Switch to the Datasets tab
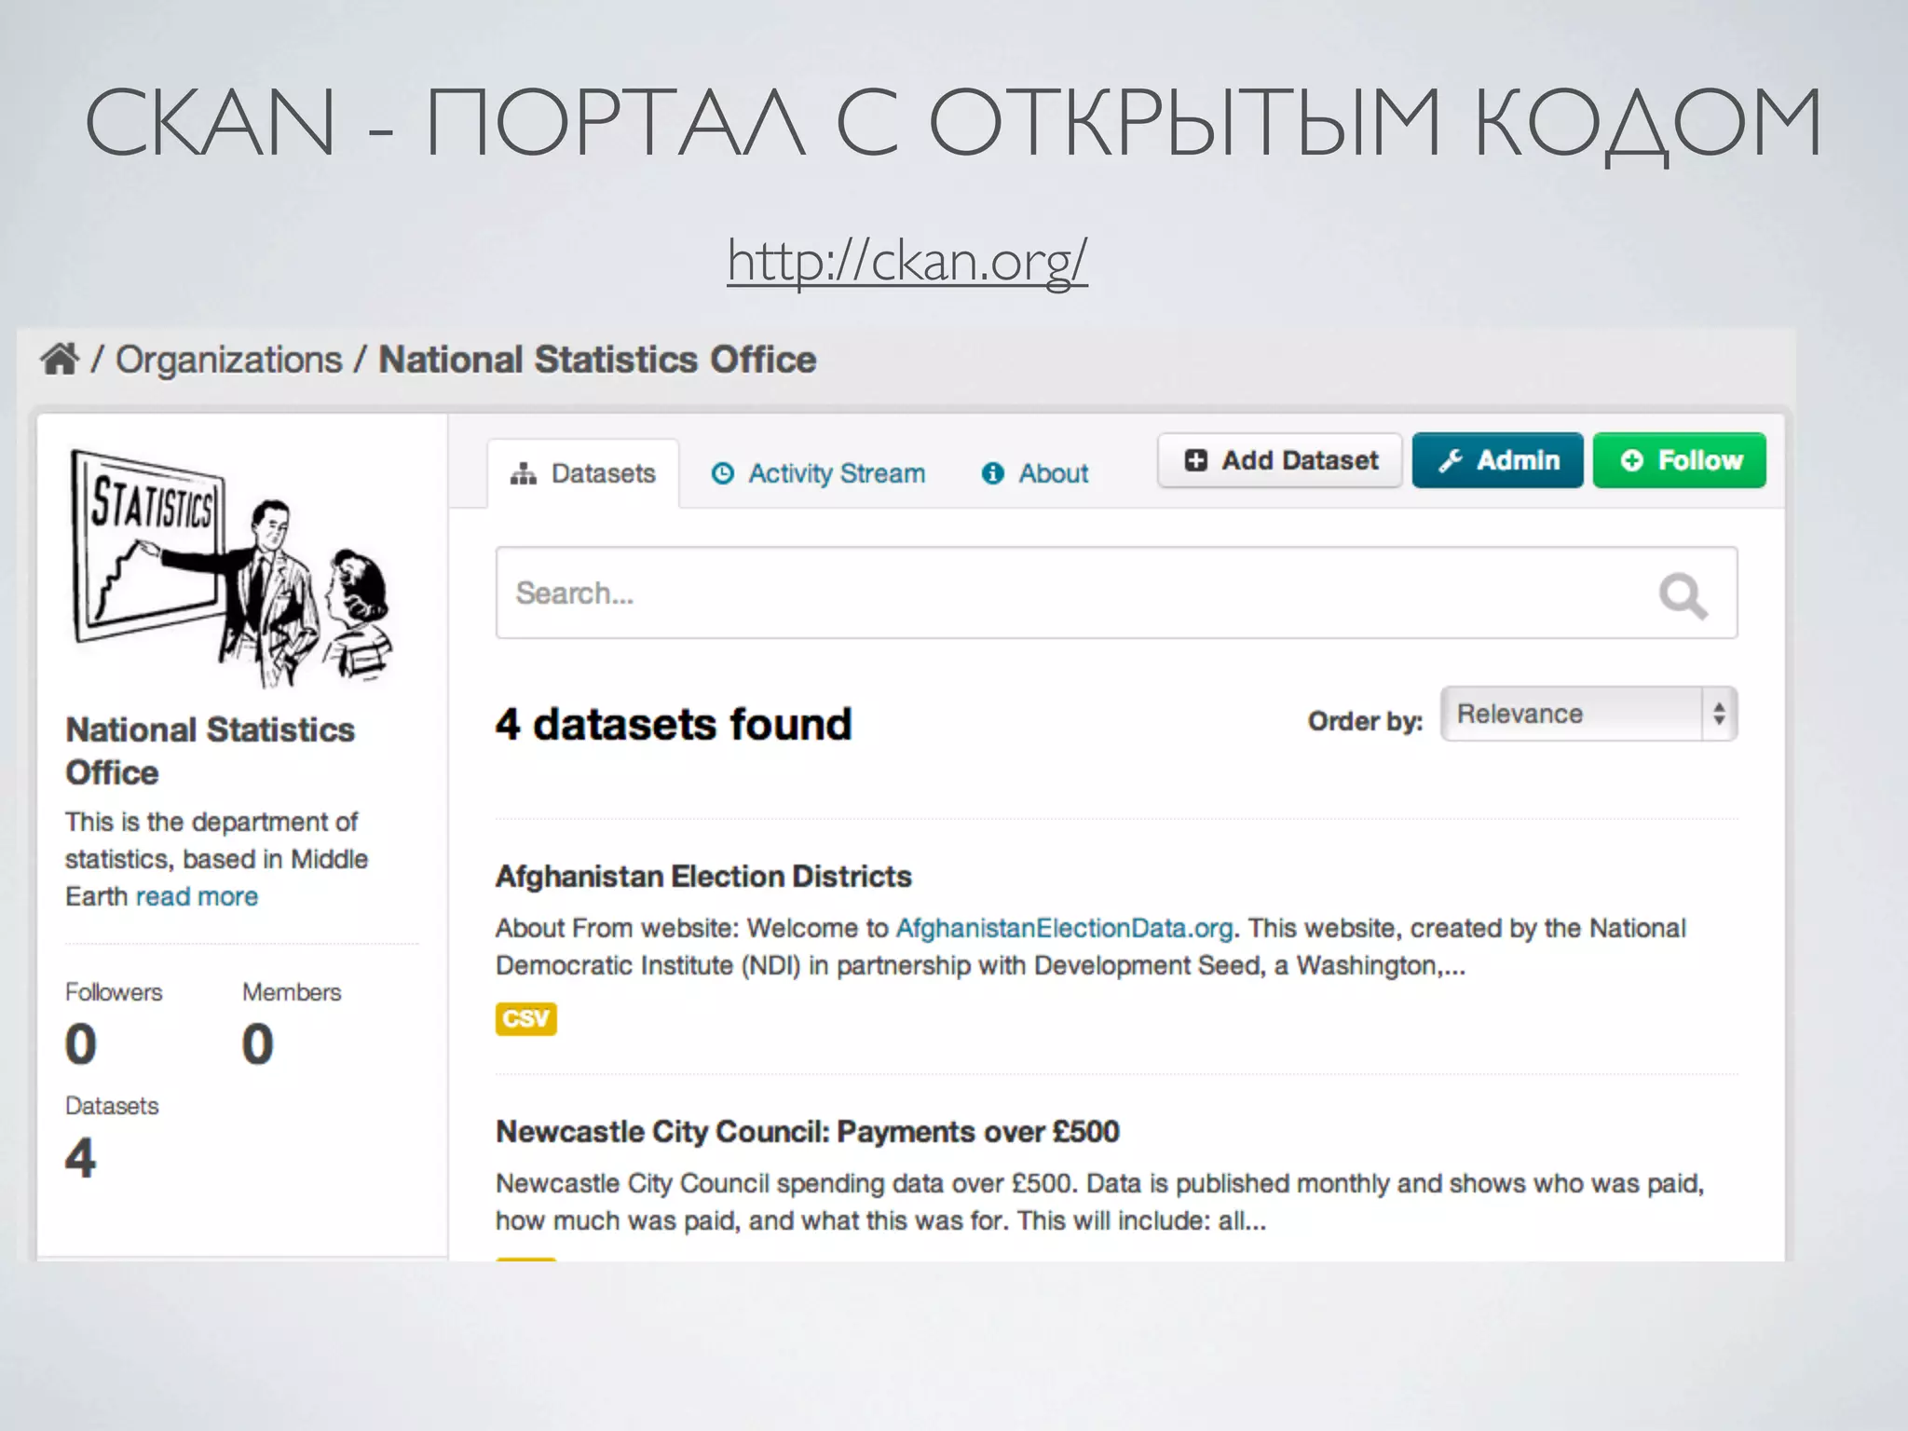Image resolution: width=1908 pixels, height=1431 pixels. (x=583, y=473)
